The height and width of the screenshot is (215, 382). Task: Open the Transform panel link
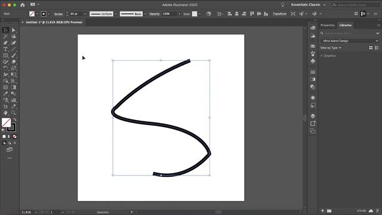point(279,14)
